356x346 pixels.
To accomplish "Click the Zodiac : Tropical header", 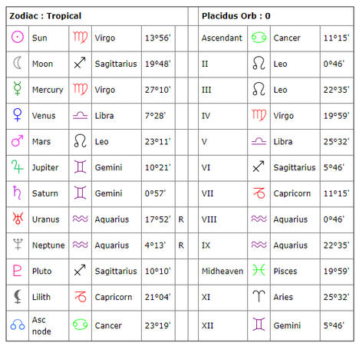I will pos(45,16).
